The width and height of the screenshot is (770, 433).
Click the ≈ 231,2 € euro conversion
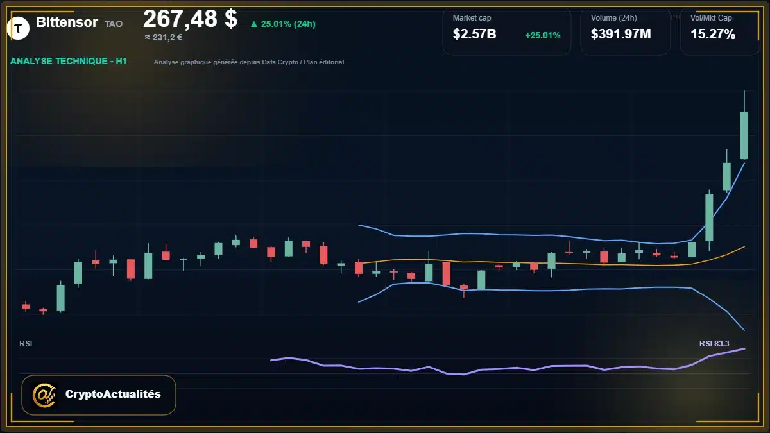click(164, 37)
